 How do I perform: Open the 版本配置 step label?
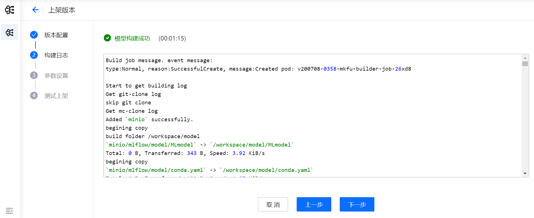(56, 35)
